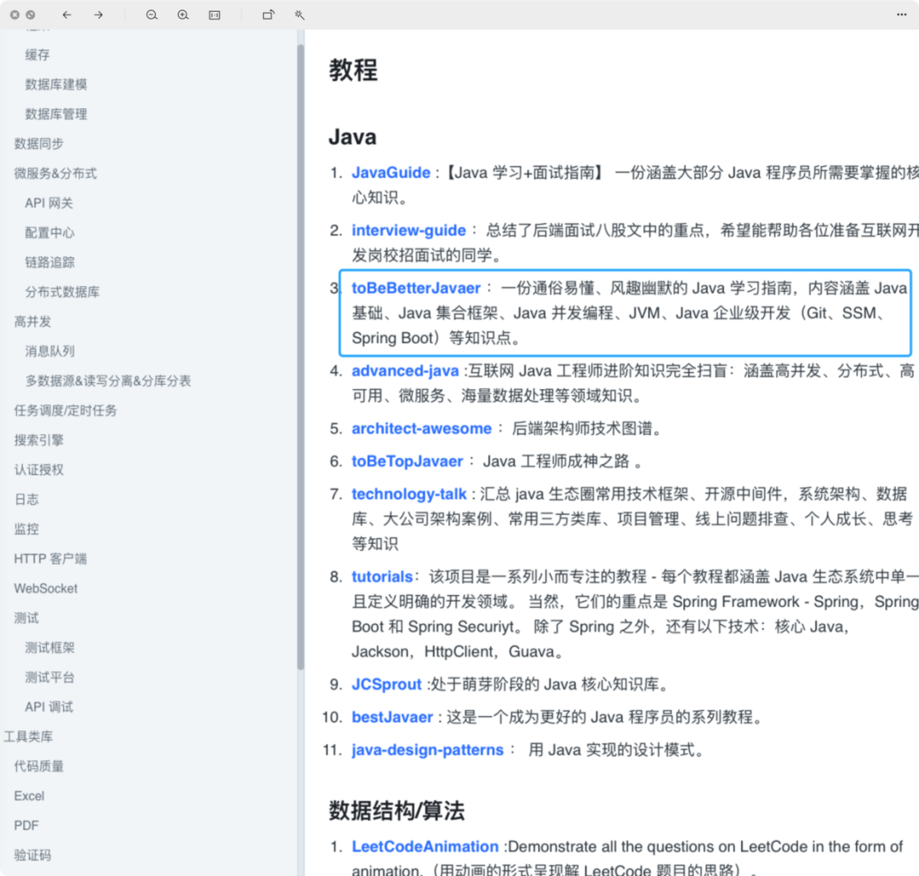
Task: Select 配置中心 in the sidebar
Action: click(x=50, y=232)
